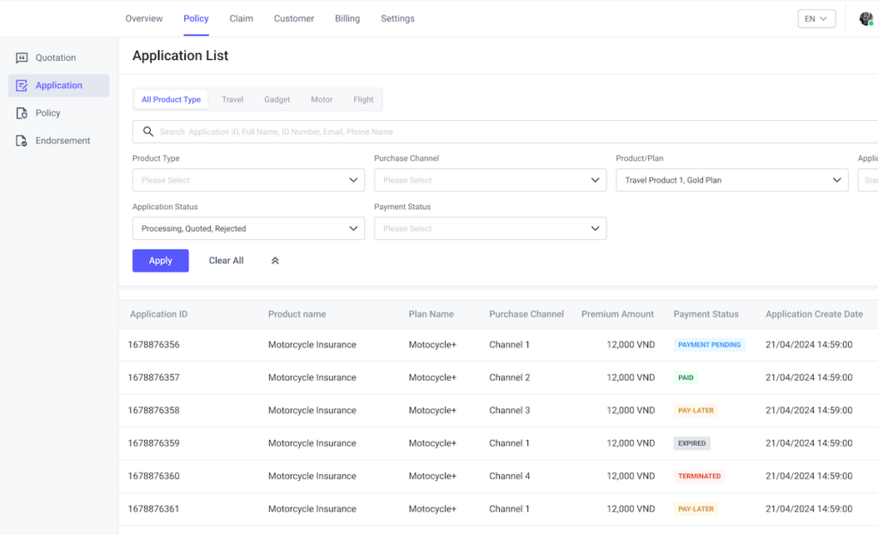Open the Endorsement sidebar icon
The height and width of the screenshot is (535, 878).
(x=21, y=141)
